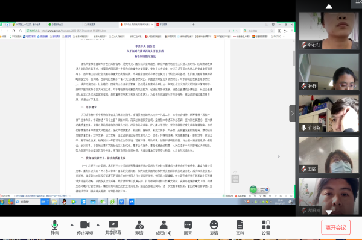The image size is (362, 240).
Task: Open video options arrow beside 停止视频
Action: coord(98,225)
